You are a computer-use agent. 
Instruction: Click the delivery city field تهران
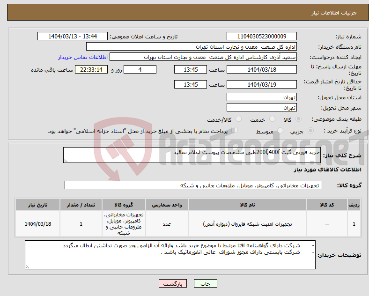point(262,107)
